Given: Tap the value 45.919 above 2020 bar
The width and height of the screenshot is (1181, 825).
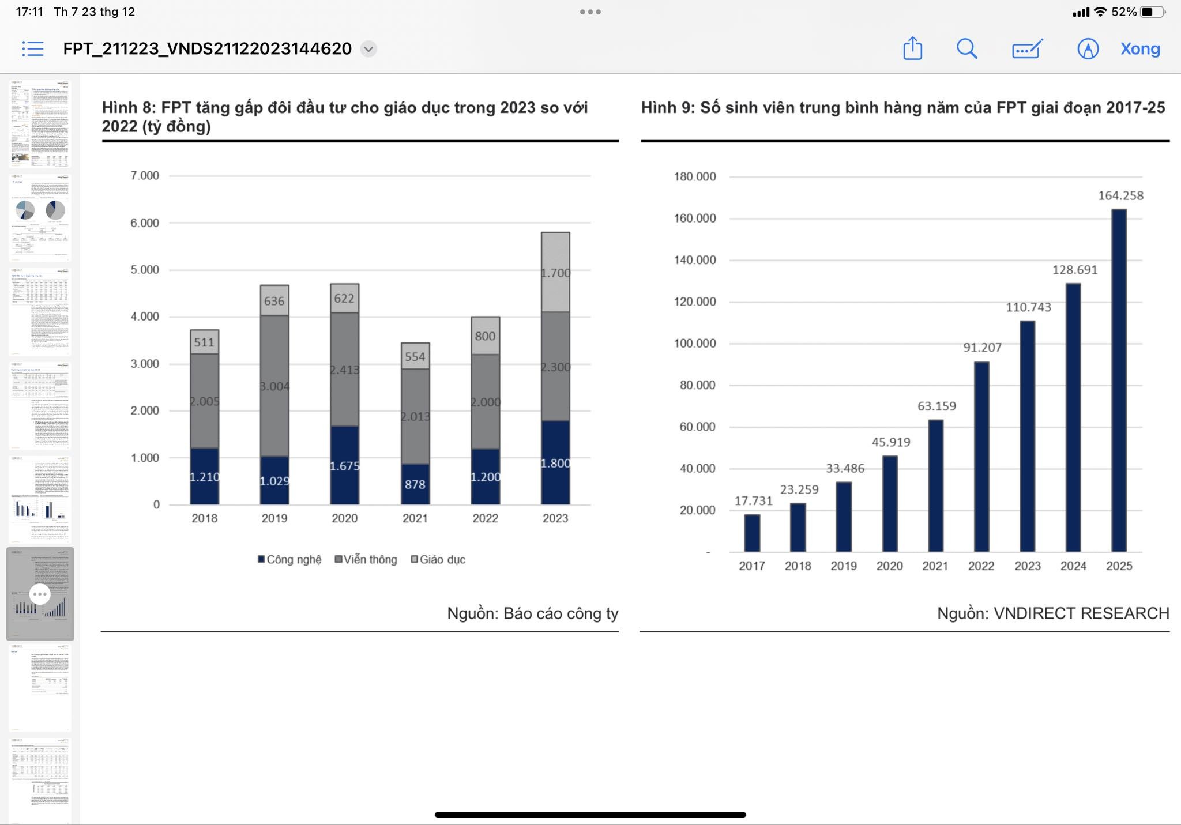Looking at the screenshot, I should [x=891, y=442].
